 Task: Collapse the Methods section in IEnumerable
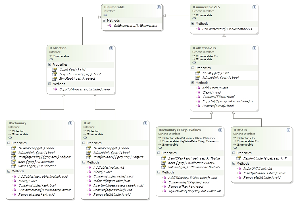coord(104,20)
